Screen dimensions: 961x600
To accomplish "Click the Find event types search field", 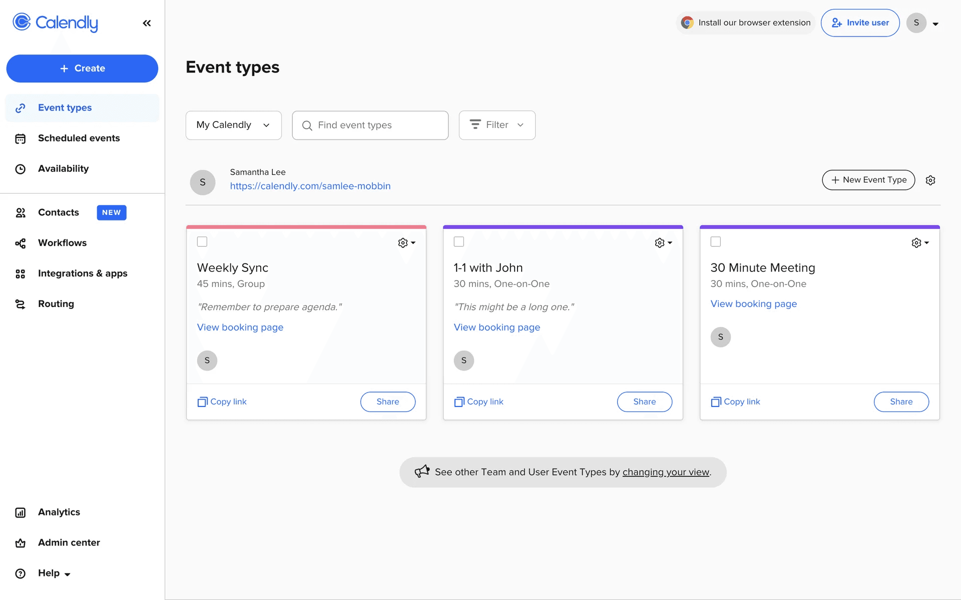I will [x=370, y=125].
